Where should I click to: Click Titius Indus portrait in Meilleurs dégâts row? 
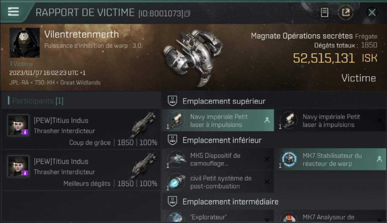pyautogui.click(x=18, y=166)
